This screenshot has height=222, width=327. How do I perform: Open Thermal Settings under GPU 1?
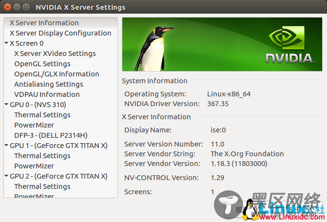[42, 156]
